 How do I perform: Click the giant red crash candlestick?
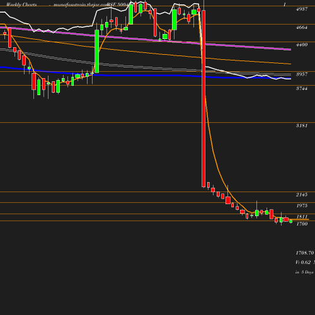203,98
